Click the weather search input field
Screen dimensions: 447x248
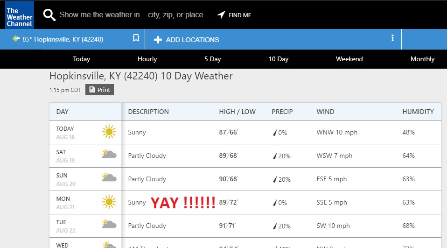(x=131, y=15)
